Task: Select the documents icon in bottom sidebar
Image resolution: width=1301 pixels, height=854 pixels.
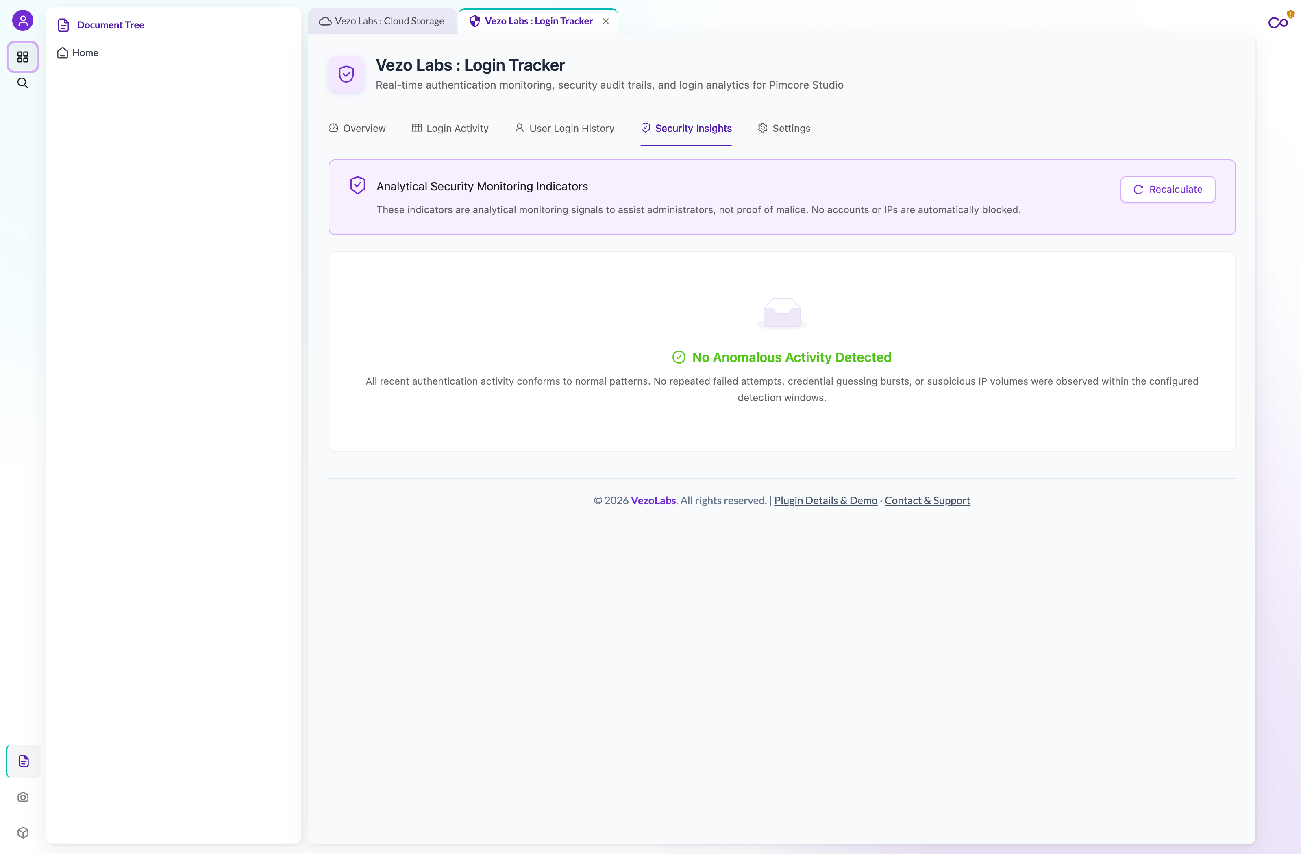Action: [x=23, y=760]
